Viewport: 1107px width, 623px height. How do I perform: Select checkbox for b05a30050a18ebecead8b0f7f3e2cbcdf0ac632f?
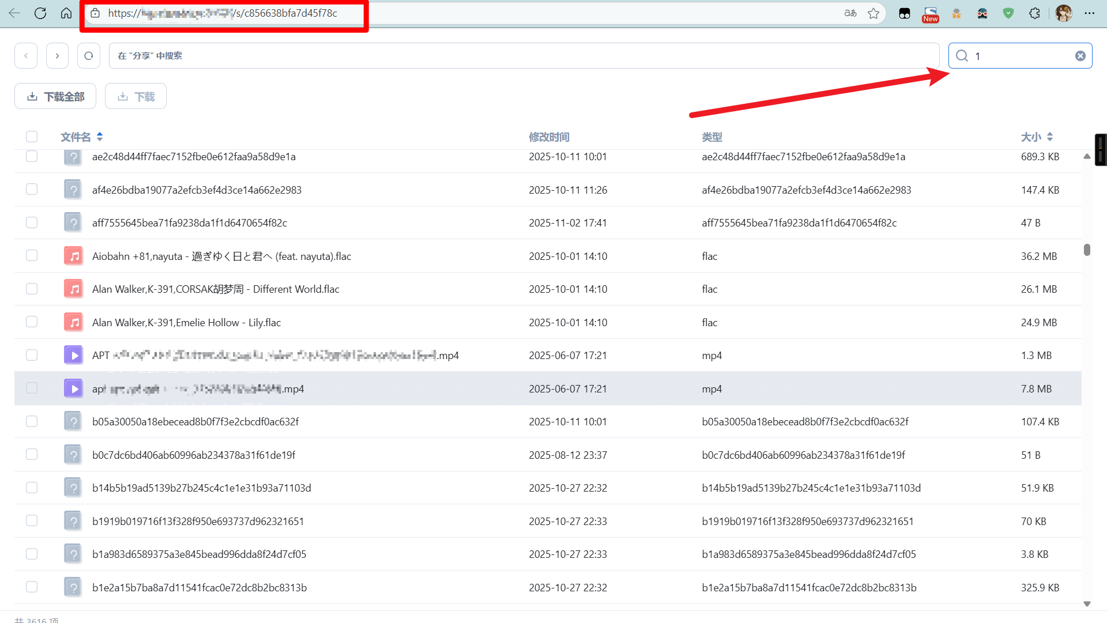32,421
